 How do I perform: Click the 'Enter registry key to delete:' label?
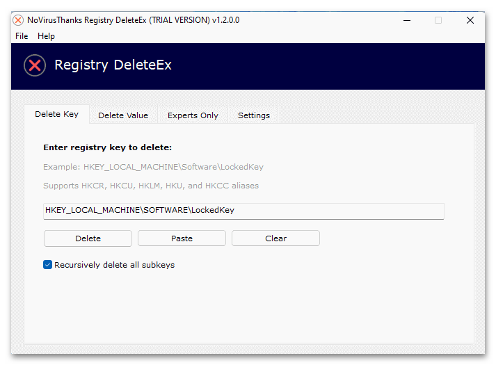pyautogui.click(x=108, y=147)
